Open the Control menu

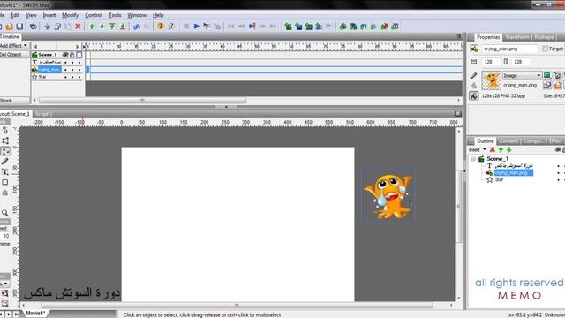click(x=94, y=15)
